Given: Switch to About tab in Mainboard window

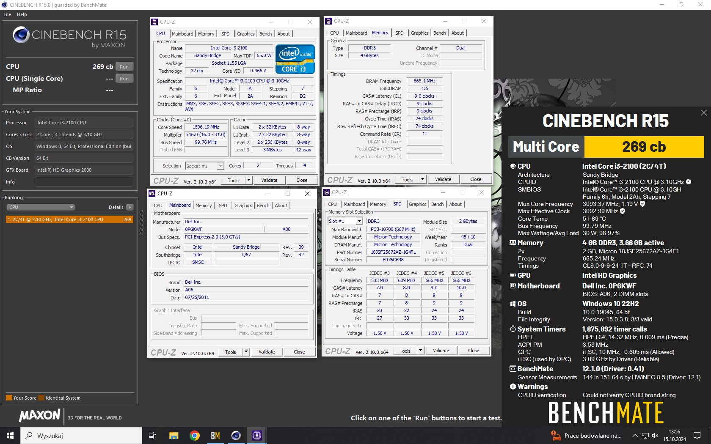Looking at the screenshot, I should point(281,206).
